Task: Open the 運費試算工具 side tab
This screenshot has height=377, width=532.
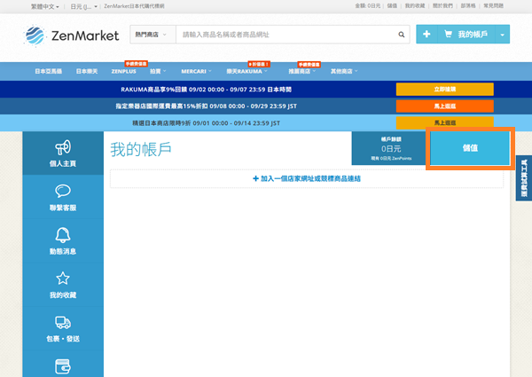Action: click(524, 178)
